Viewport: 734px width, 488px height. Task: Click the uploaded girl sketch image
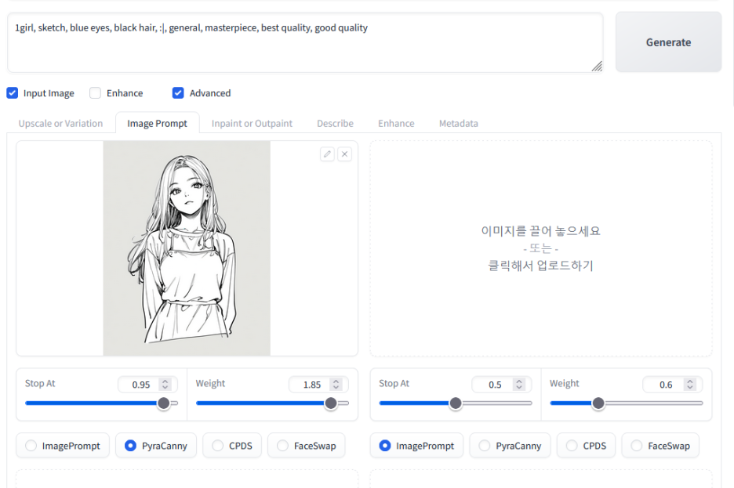coord(187,248)
